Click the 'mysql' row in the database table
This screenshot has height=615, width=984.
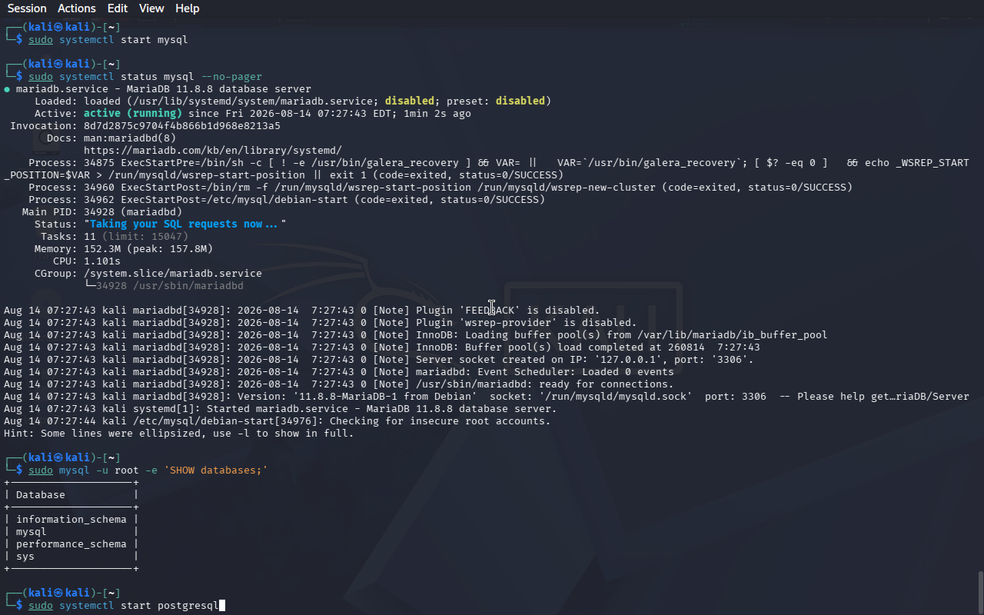(x=32, y=532)
